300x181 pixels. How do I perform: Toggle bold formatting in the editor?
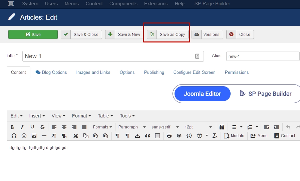(12, 127)
